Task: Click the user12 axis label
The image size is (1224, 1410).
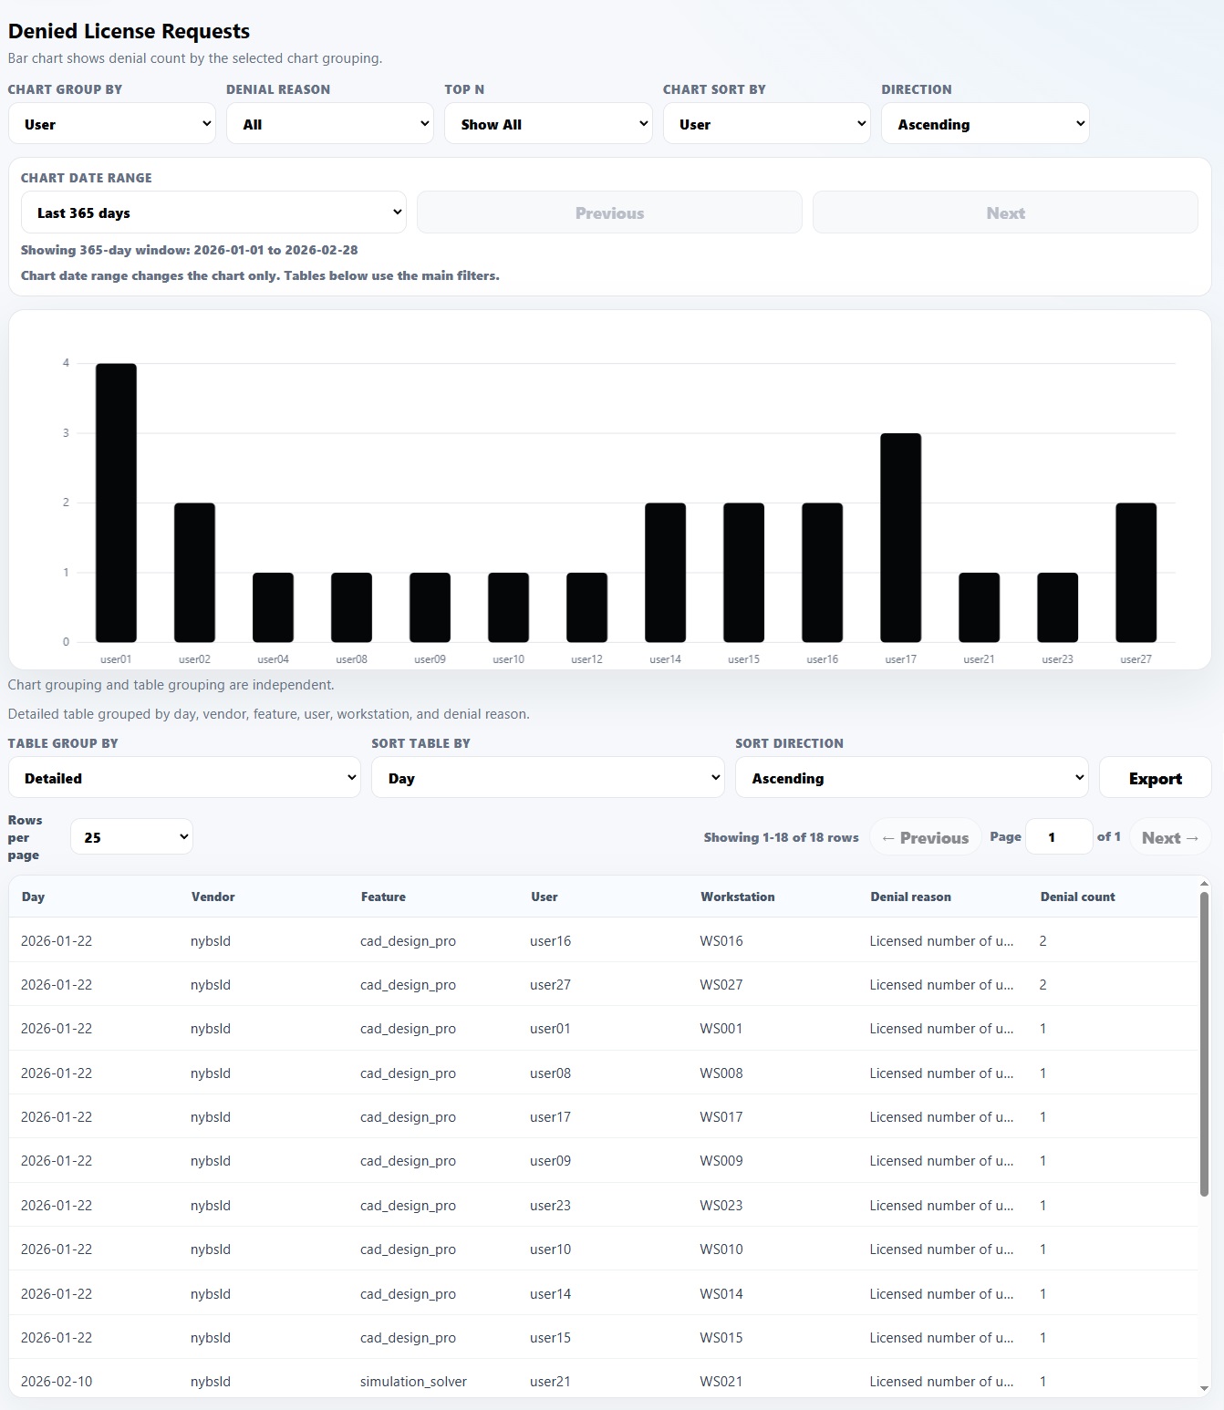Action: 586,658
